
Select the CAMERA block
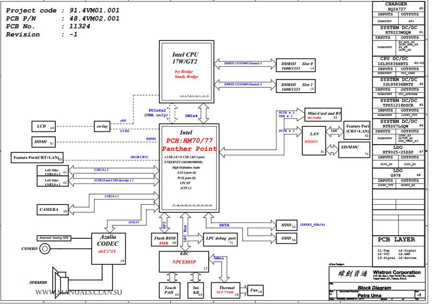(x=53, y=210)
